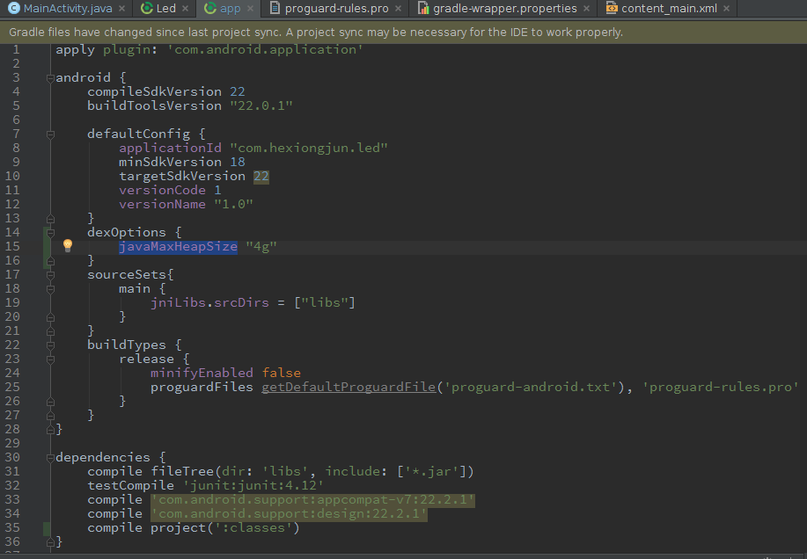Click the 'com.android.application' plugin string
Viewport: 807px width, 559px height.
coord(265,50)
